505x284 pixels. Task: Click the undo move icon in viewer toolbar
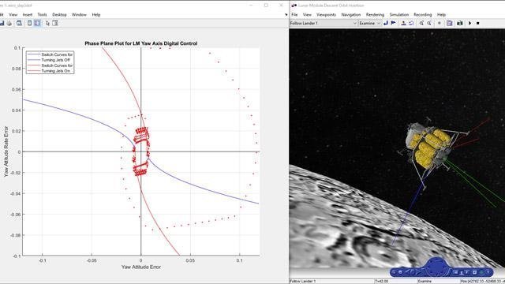coord(411,23)
